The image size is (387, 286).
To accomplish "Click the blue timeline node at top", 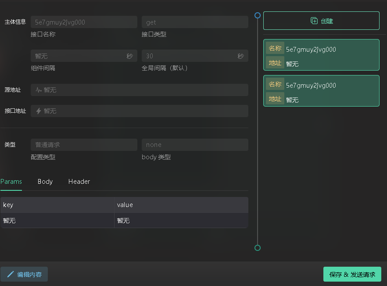I will coord(258,15).
